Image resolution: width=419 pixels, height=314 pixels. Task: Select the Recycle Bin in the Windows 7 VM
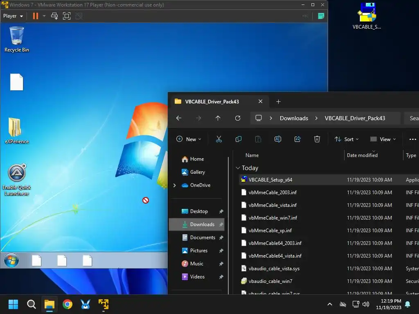click(x=16, y=40)
